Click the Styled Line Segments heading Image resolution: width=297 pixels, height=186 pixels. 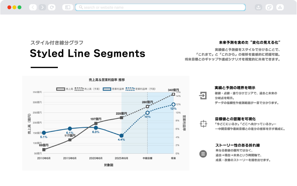point(87,54)
